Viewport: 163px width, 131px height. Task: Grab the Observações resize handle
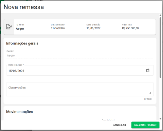(x=150, y=93)
